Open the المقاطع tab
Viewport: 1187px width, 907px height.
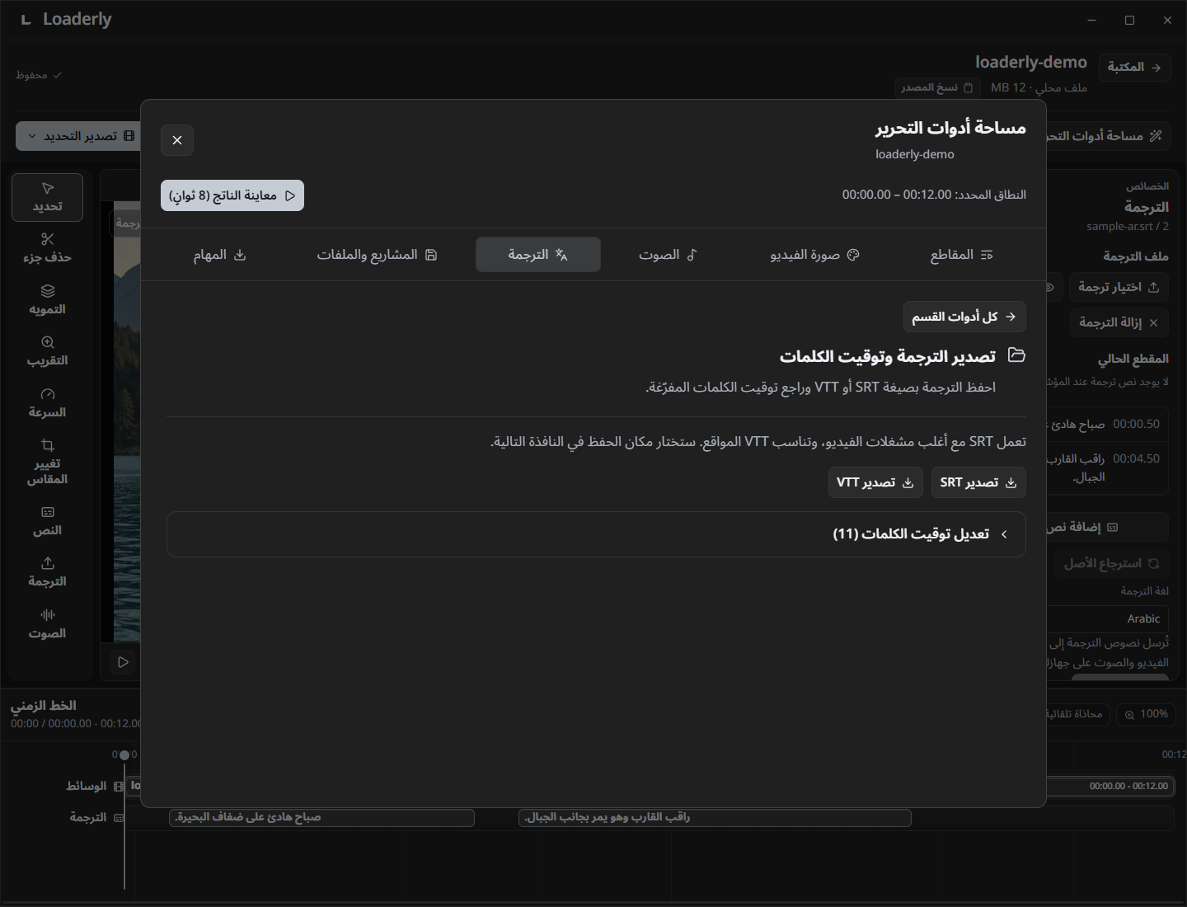click(x=961, y=255)
